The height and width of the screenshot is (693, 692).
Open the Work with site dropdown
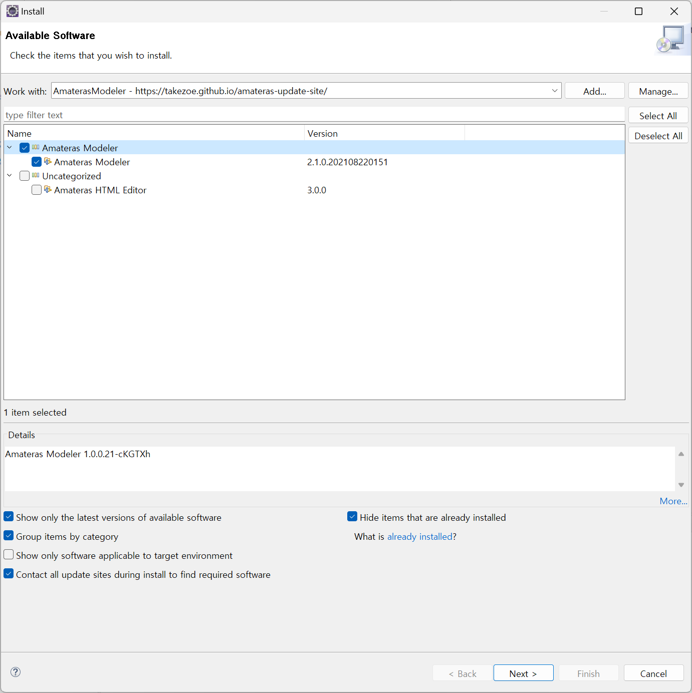tap(554, 91)
